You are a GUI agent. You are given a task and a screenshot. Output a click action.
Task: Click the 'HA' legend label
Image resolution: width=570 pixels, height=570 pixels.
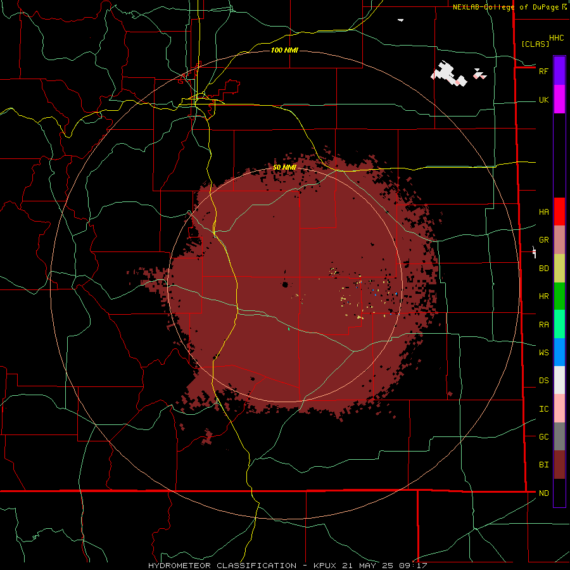tap(543, 212)
